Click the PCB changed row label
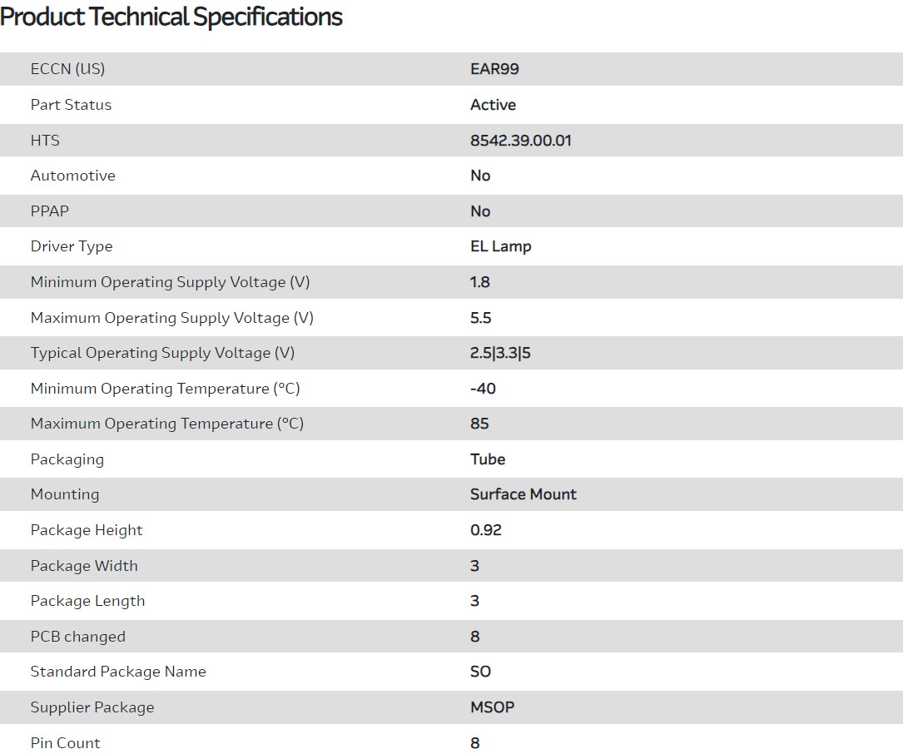903x754 pixels. (77, 637)
